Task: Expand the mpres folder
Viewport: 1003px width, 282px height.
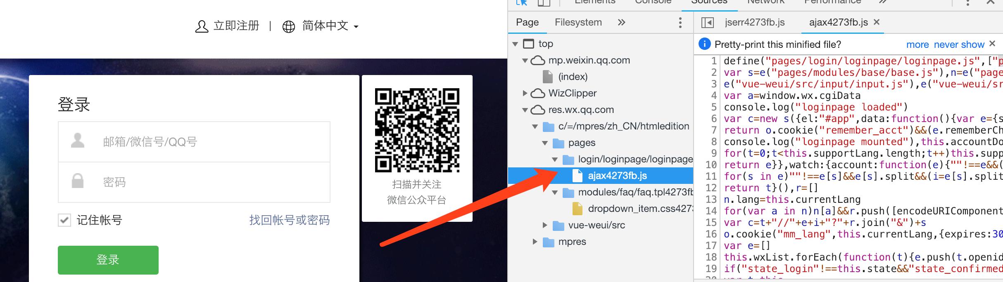Action: pos(535,242)
